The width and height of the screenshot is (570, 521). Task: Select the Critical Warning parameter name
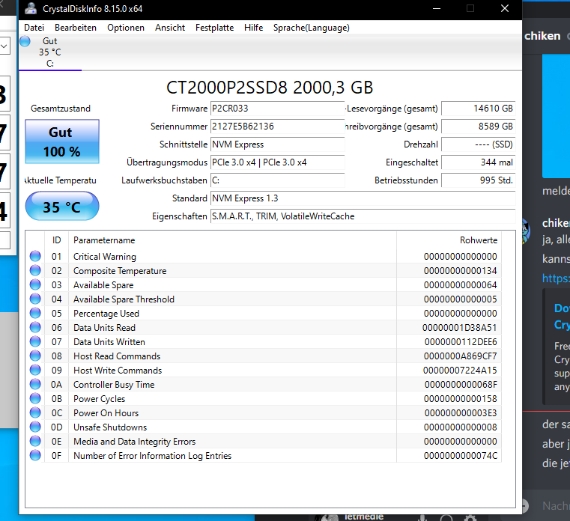pos(105,257)
